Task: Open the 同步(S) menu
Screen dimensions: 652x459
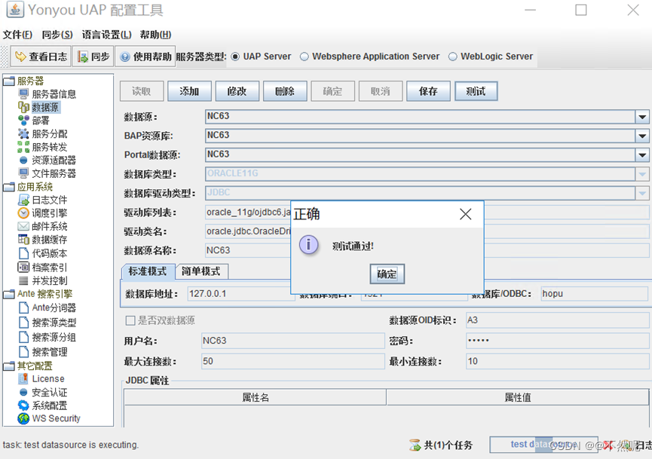Action: coord(57,35)
